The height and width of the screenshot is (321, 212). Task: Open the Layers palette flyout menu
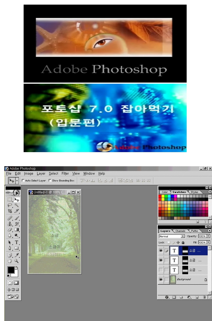click(x=209, y=231)
